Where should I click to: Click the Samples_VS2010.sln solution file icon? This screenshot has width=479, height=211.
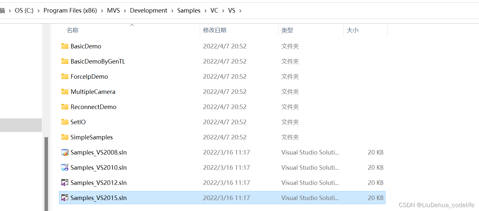(x=65, y=167)
